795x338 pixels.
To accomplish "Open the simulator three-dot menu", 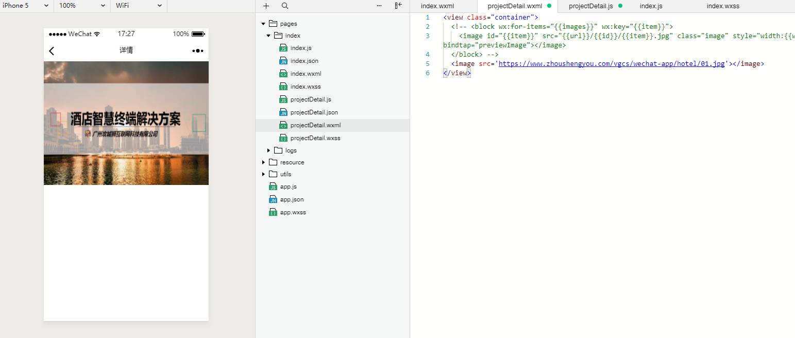I will click(x=198, y=50).
